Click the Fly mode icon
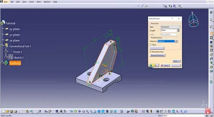The width and height of the screenshot is (214, 117). [72, 112]
